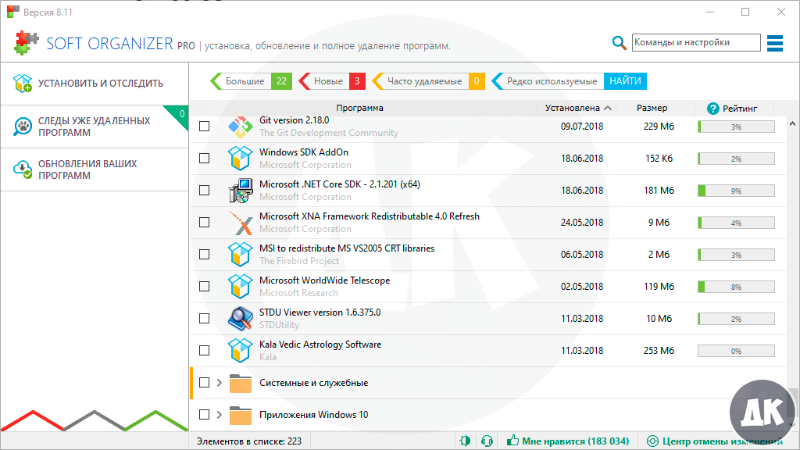Image resolution: width=800 pixels, height=450 pixels.
Task: Click the install date 09.07.2018
Action: [581, 126]
